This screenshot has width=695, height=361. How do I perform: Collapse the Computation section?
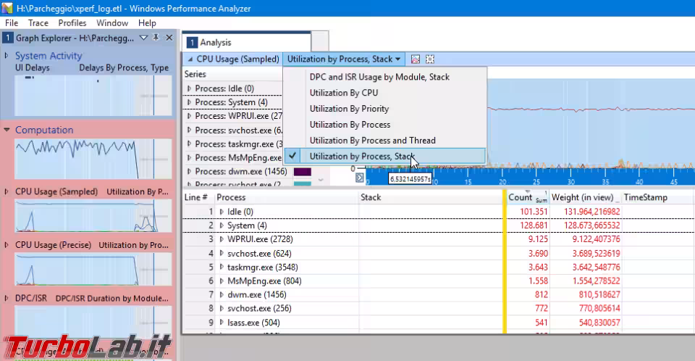click(7, 130)
